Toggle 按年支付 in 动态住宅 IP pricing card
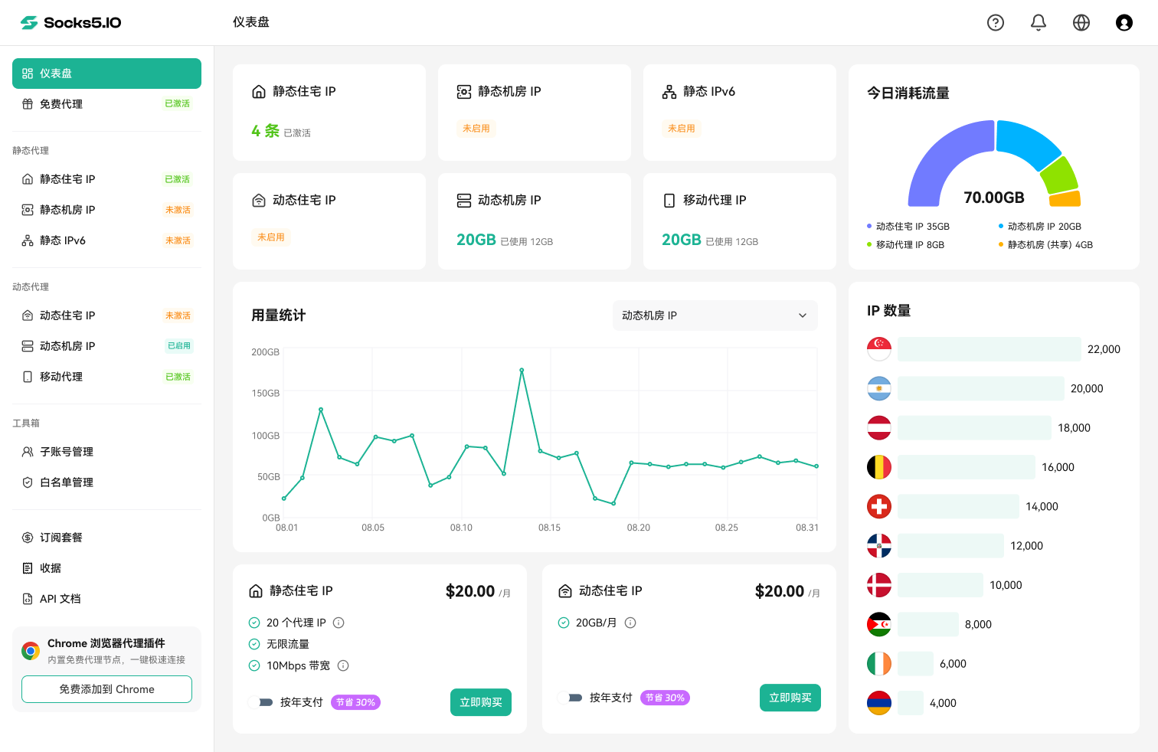 click(570, 698)
